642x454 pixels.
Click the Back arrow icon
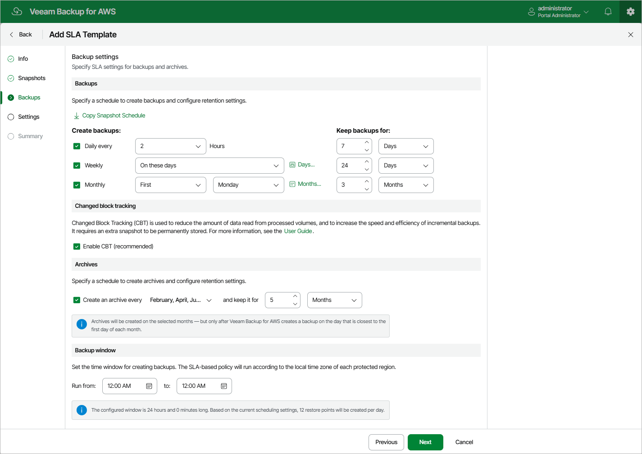coord(11,34)
